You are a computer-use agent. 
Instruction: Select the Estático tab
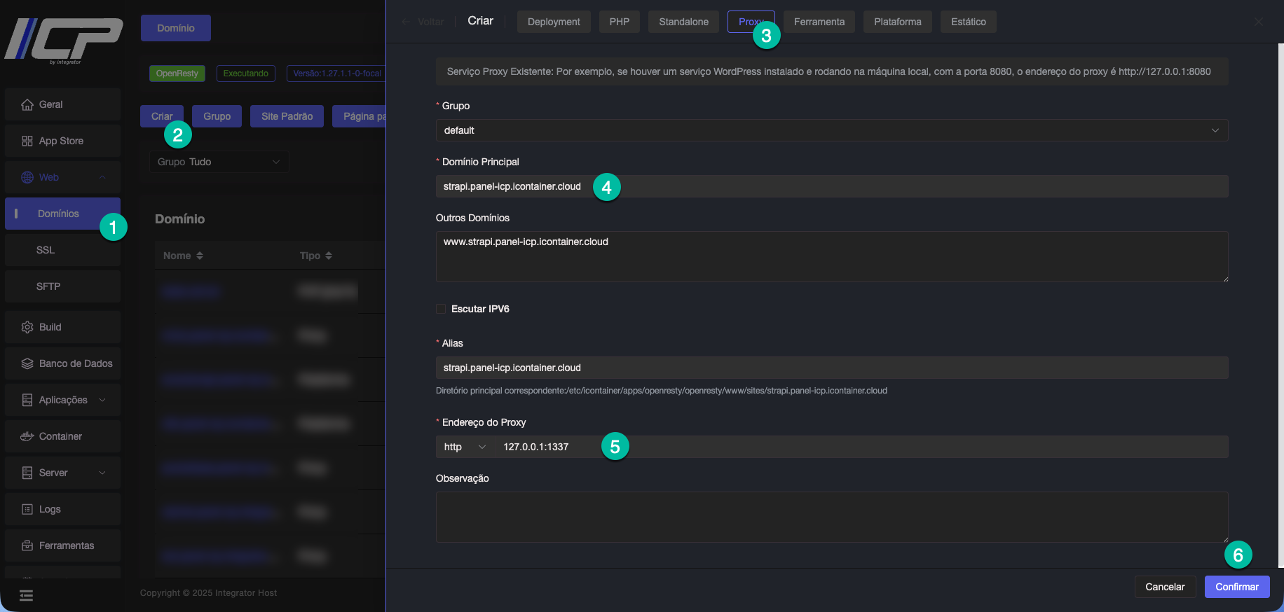click(x=968, y=22)
